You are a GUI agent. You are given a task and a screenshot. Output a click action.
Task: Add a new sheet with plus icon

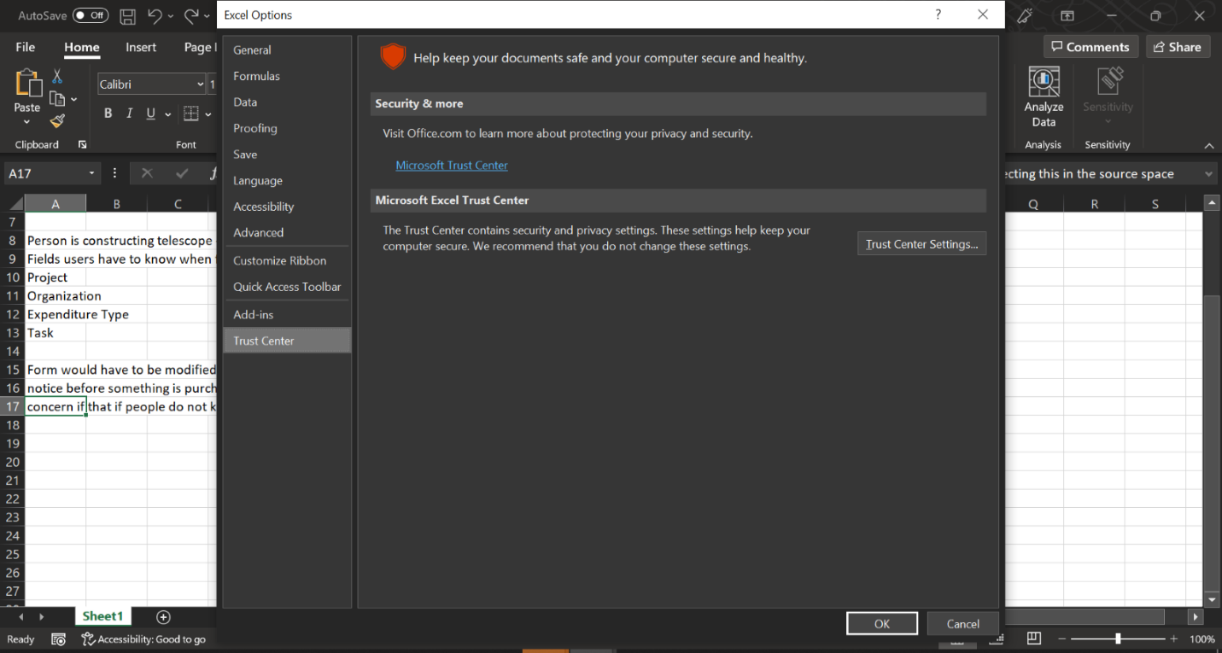tap(164, 616)
